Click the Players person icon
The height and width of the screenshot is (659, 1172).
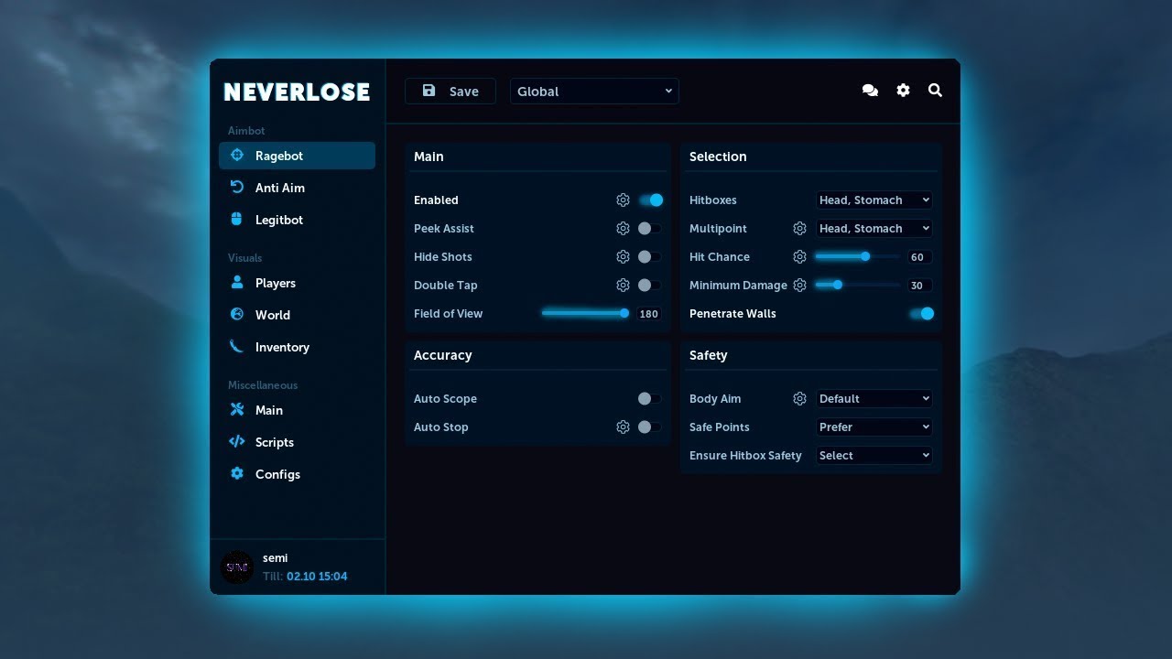(x=237, y=282)
